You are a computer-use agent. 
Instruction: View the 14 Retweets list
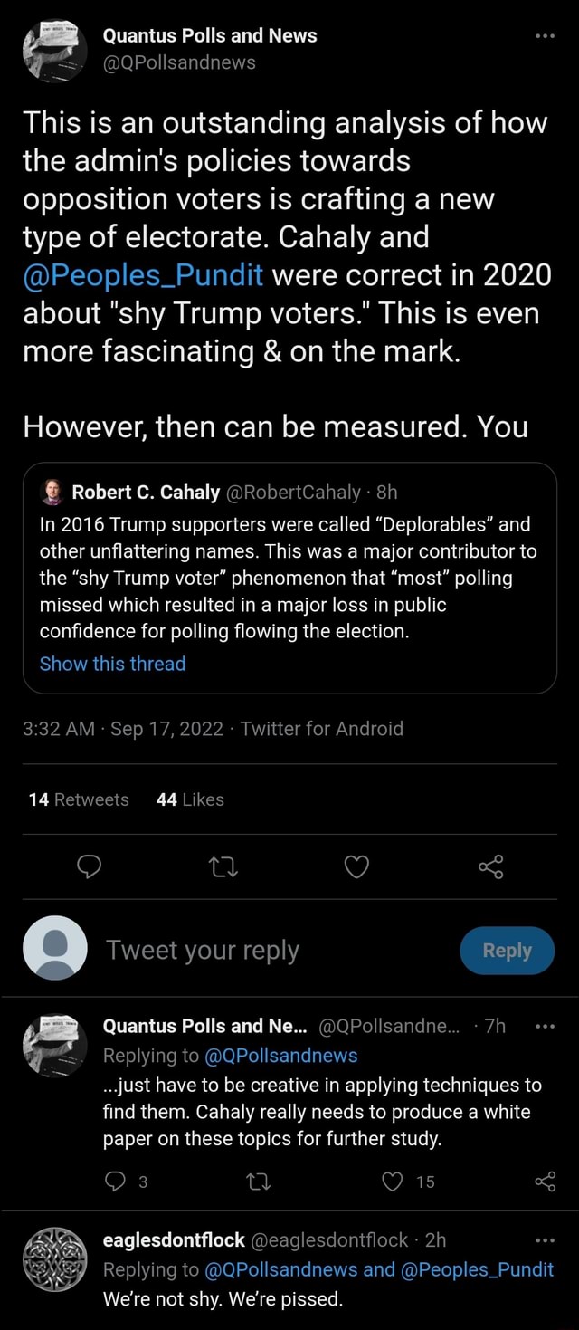tap(79, 799)
